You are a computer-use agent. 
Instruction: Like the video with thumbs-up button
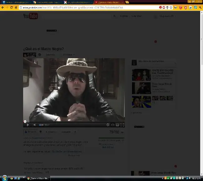click(31, 132)
